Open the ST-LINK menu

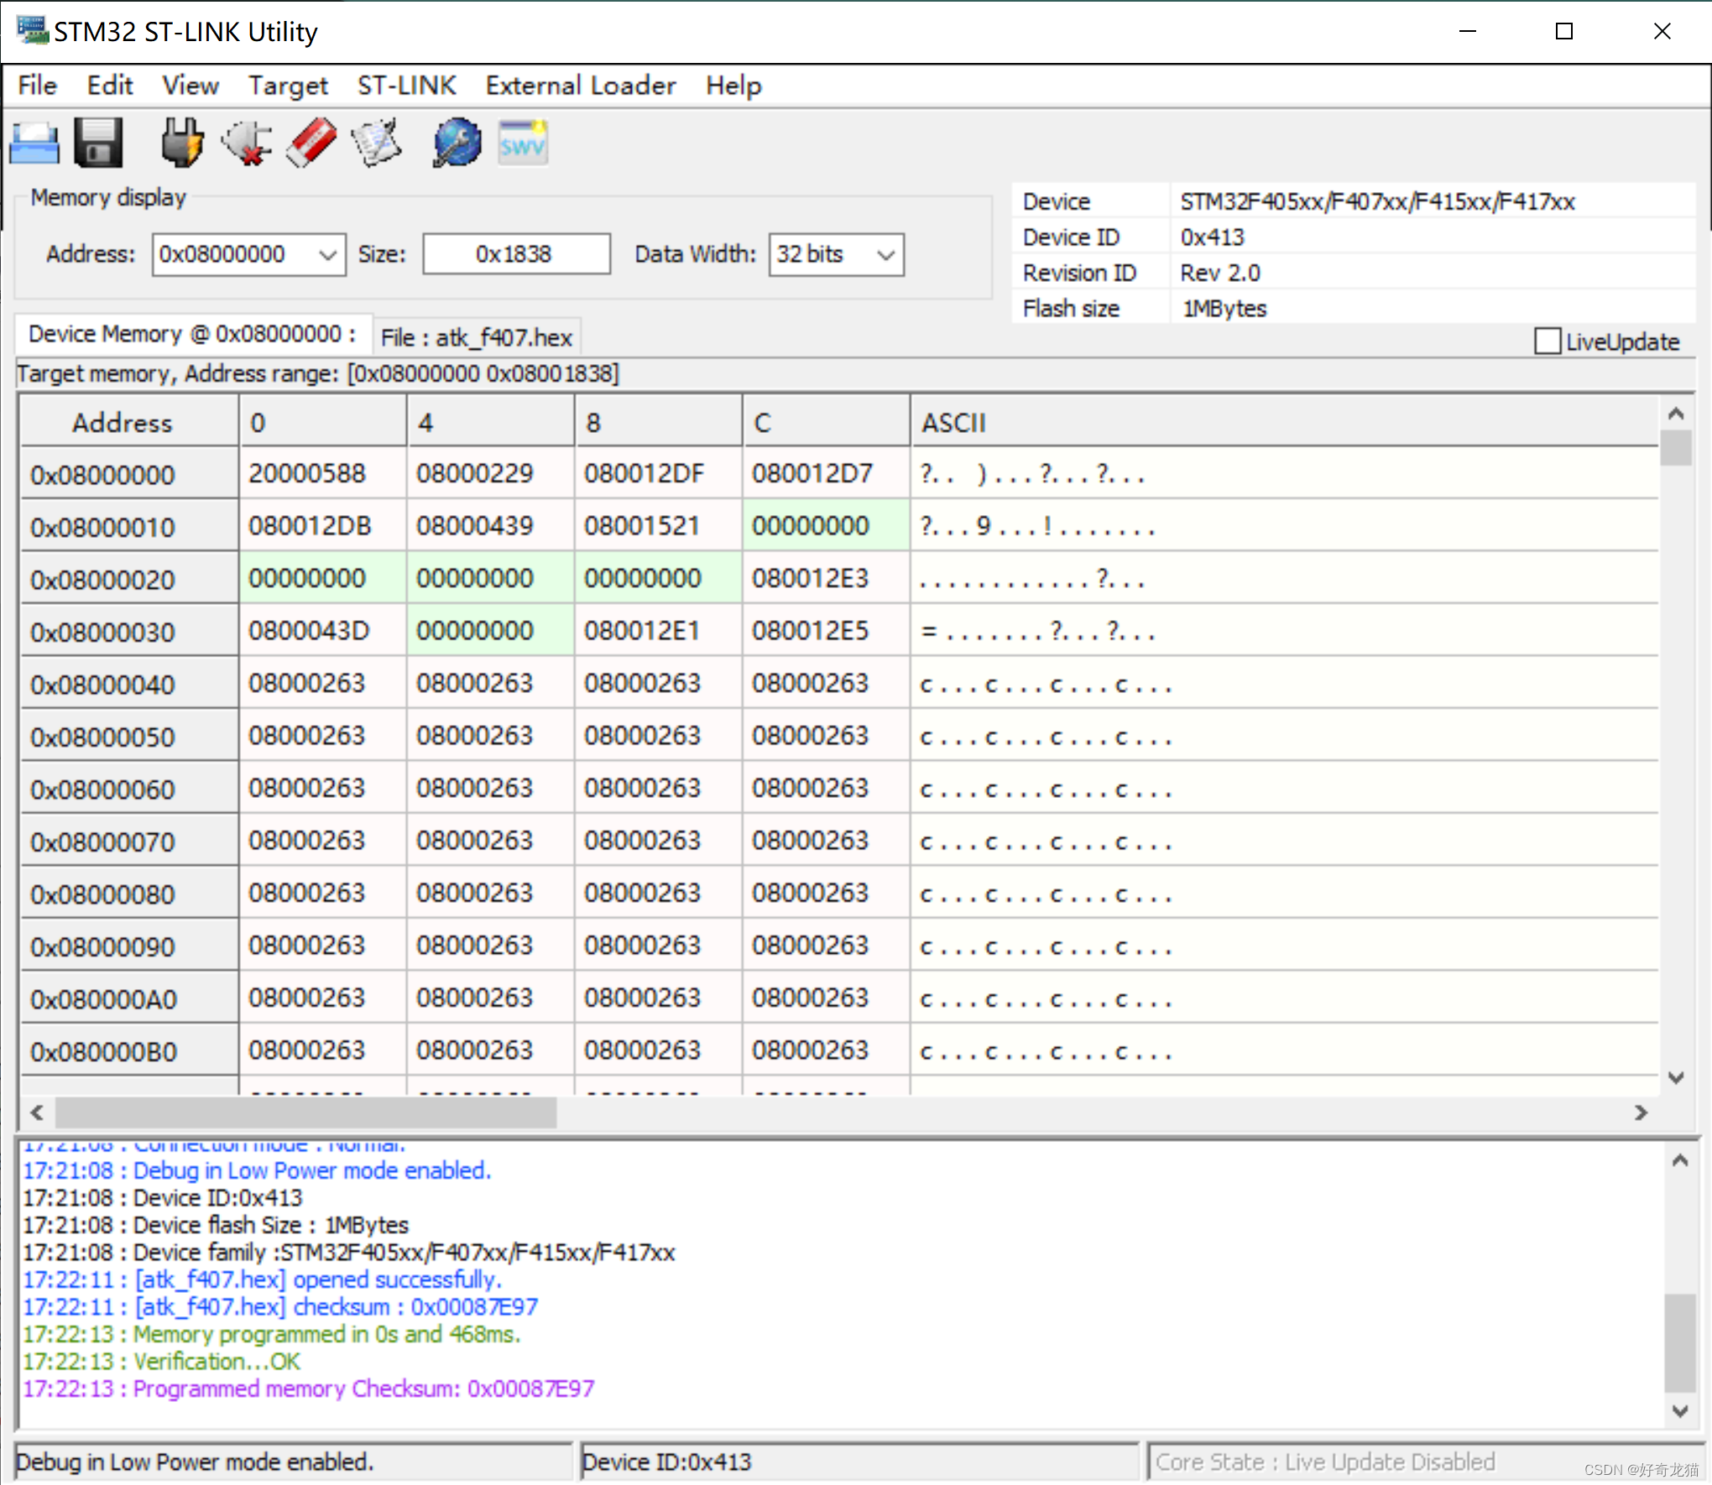(407, 86)
